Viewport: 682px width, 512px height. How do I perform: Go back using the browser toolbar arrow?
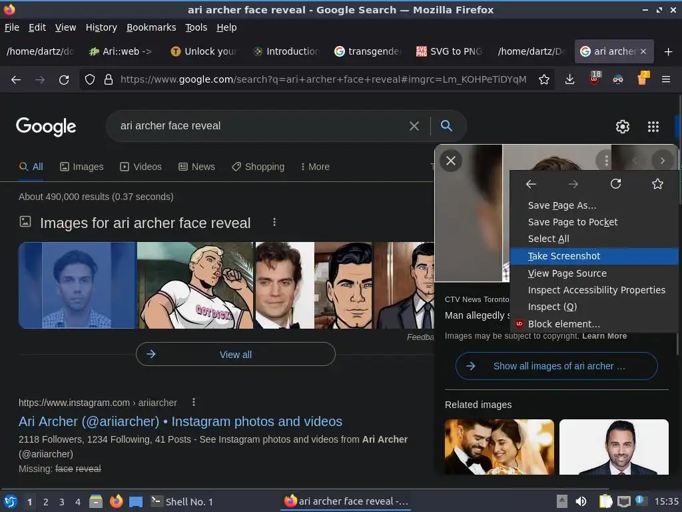[16, 80]
